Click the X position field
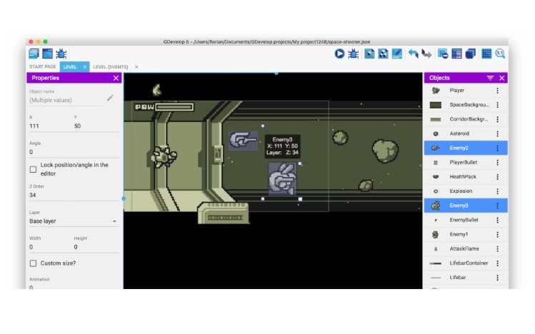 point(51,126)
